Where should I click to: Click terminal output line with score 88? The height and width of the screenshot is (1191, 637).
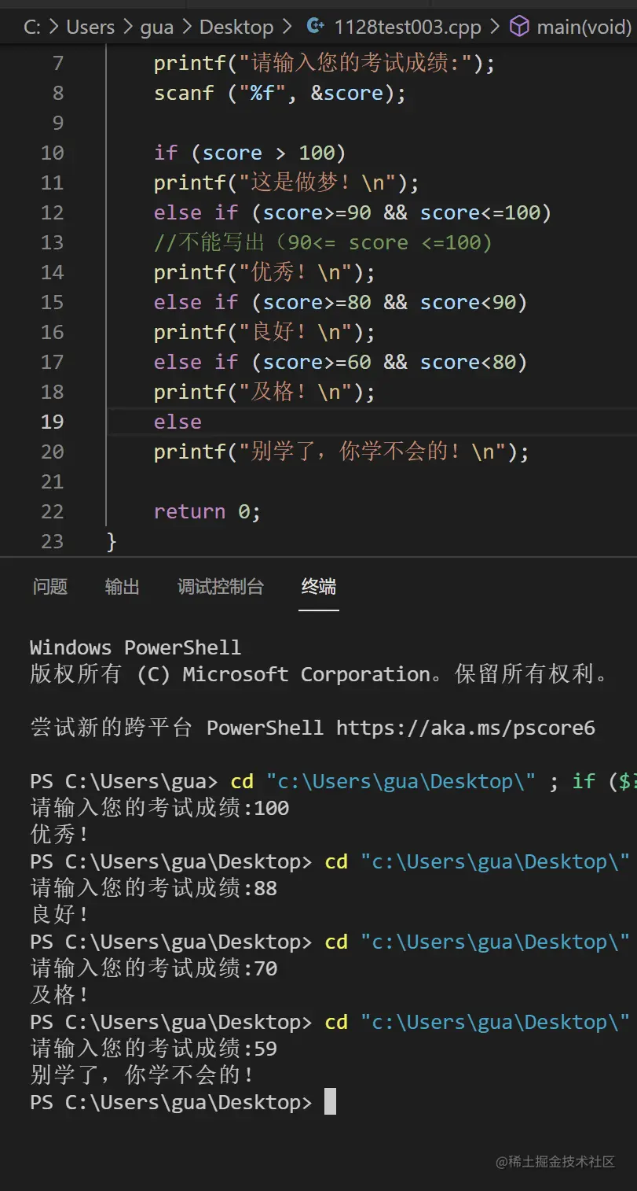click(x=154, y=888)
